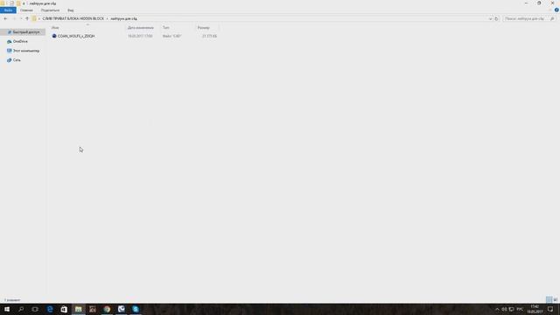
Task: Sort by the Тип column header
Action: tap(165, 27)
